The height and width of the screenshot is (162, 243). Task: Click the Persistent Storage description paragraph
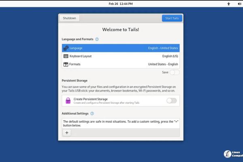click(x=119, y=89)
